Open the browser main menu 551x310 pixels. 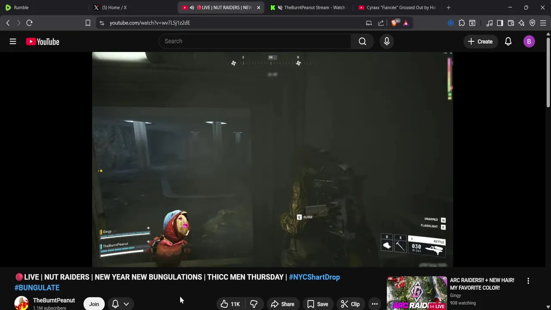point(543,23)
